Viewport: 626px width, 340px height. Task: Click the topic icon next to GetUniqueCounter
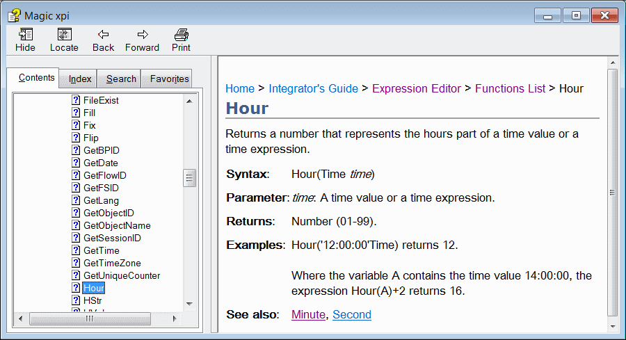[x=76, y=275]
